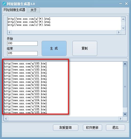
Task: Focus the 开始 start number field
Action: 22,43
